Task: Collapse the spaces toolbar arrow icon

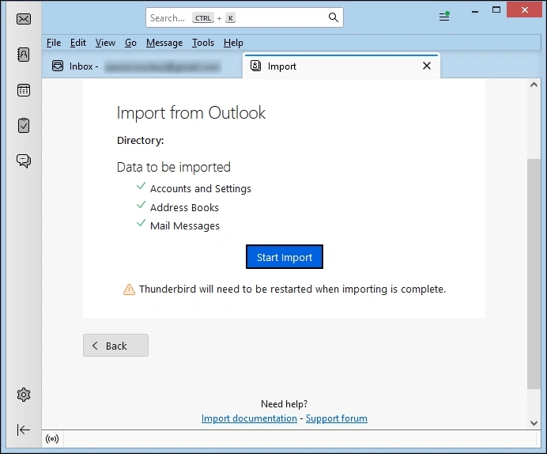Action: tap(24, 429)
